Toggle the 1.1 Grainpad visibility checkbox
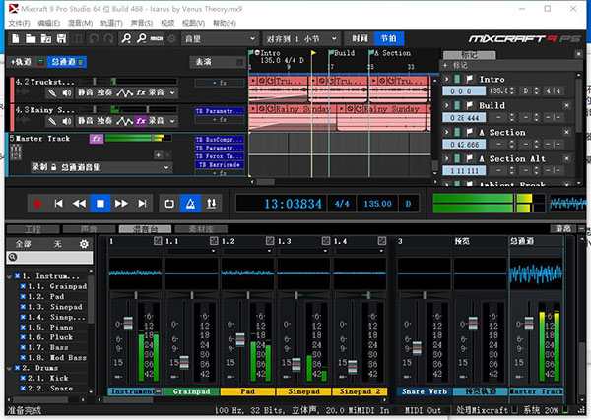 coord(23,286)
